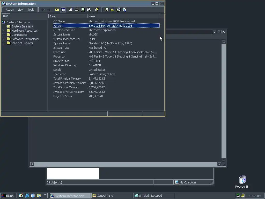Image resolution: width=265 pixels, height=199 pixels.
Task: Open the Help toolbar icon
Action: 97,10
